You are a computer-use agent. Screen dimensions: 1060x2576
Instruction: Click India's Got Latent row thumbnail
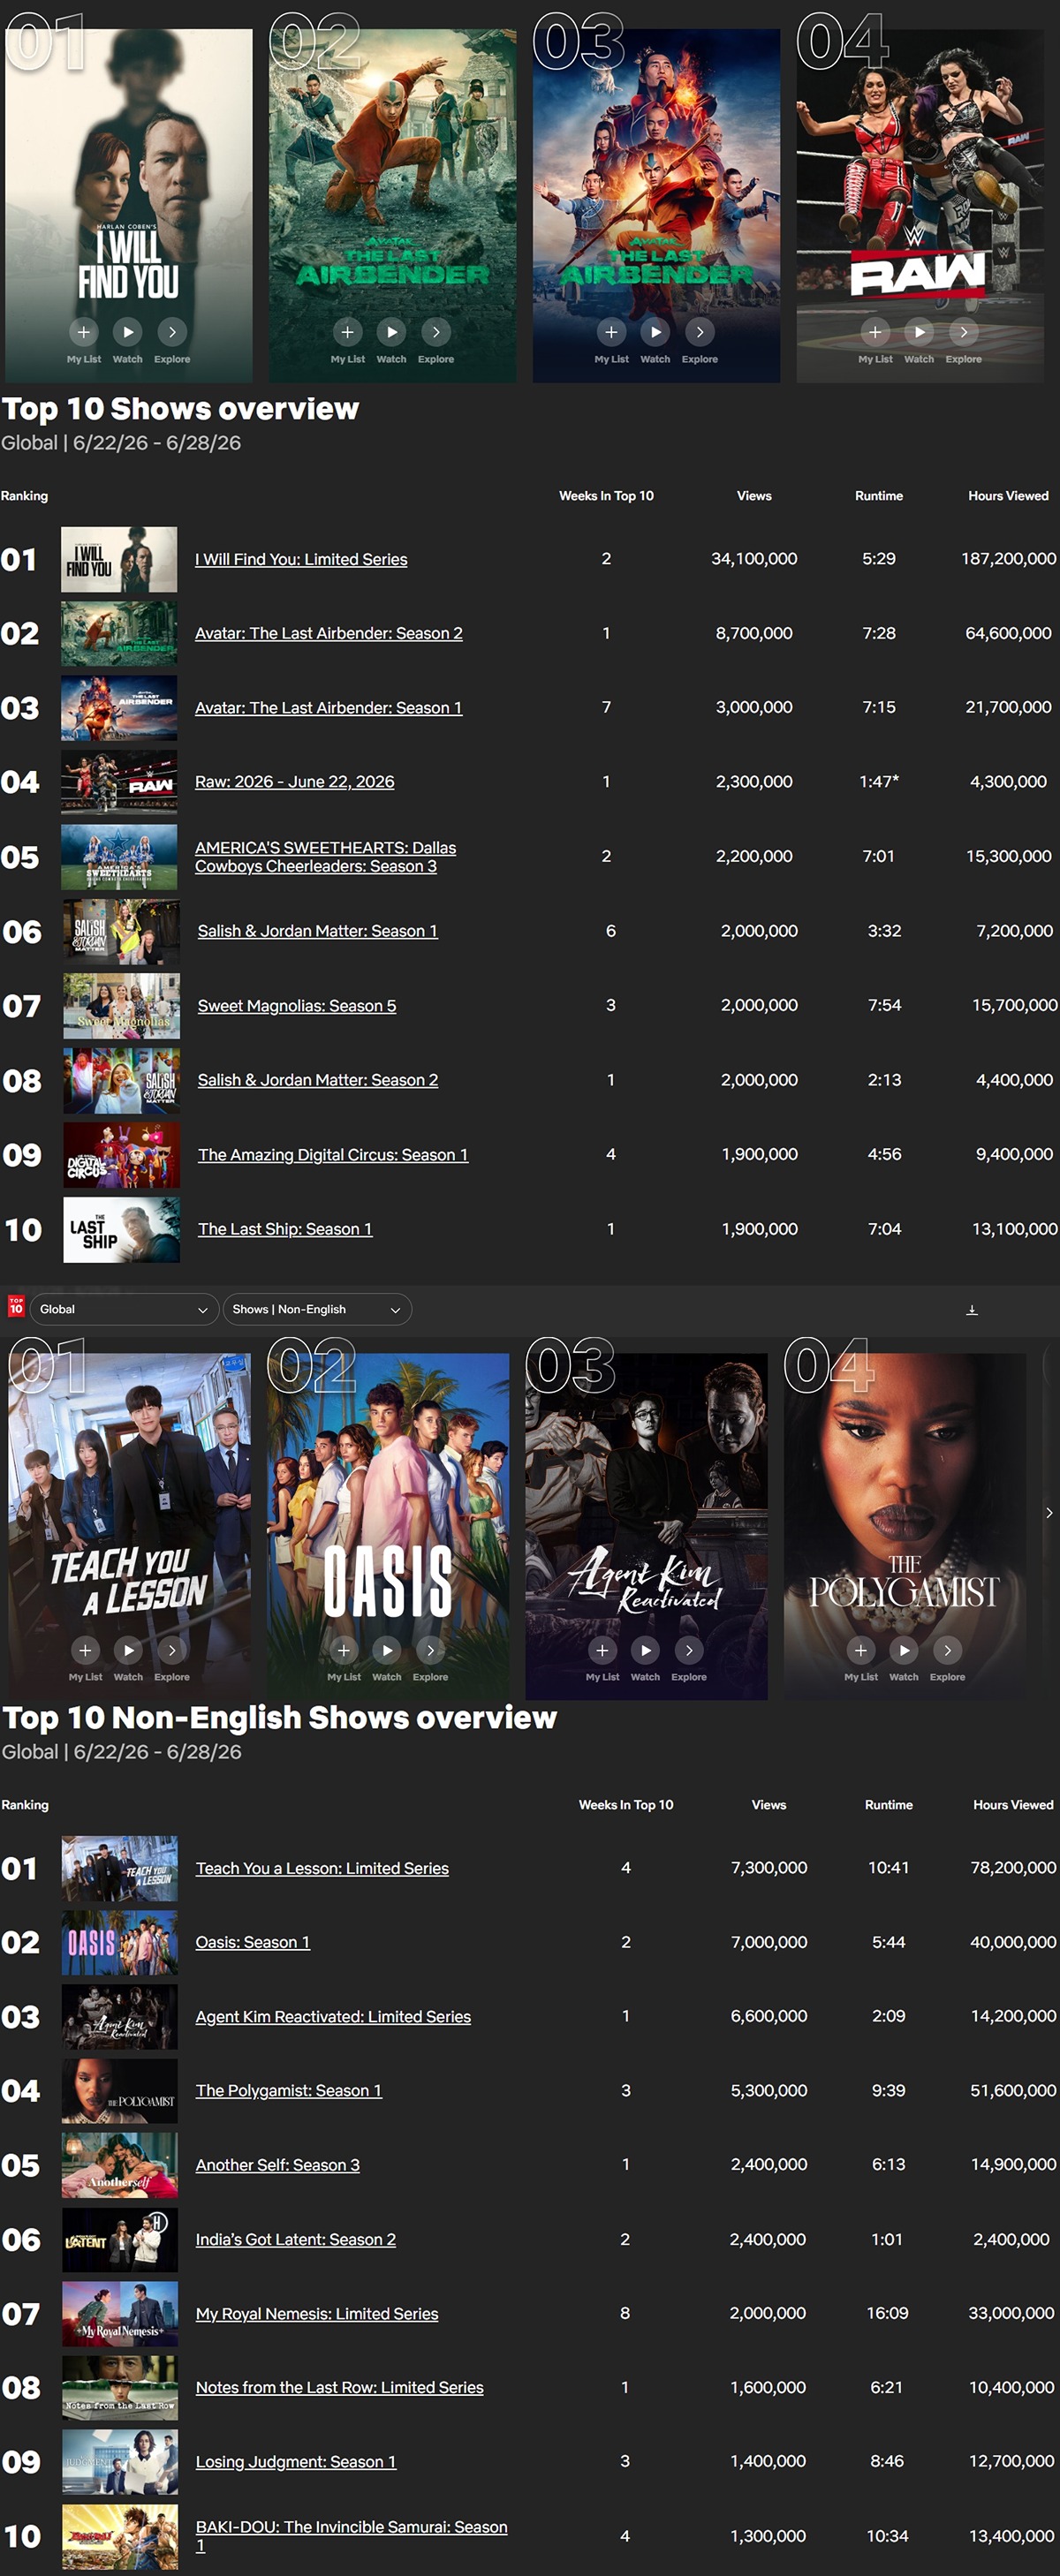pyautogui.click(x=120, y=2239)
